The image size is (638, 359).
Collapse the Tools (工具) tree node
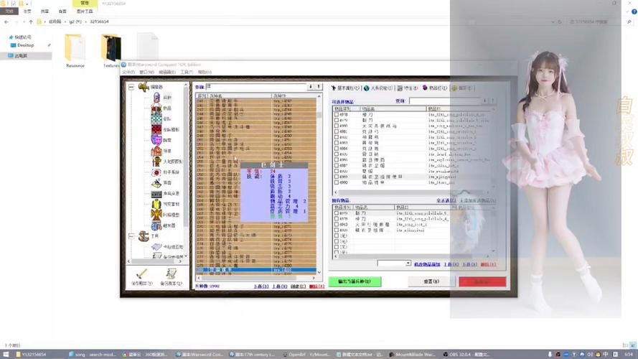pos(131,236)
